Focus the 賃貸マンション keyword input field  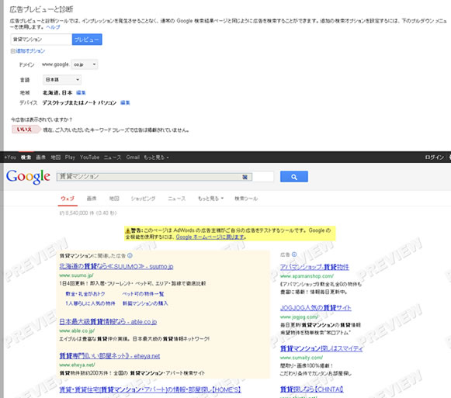(x=41, y=40)
